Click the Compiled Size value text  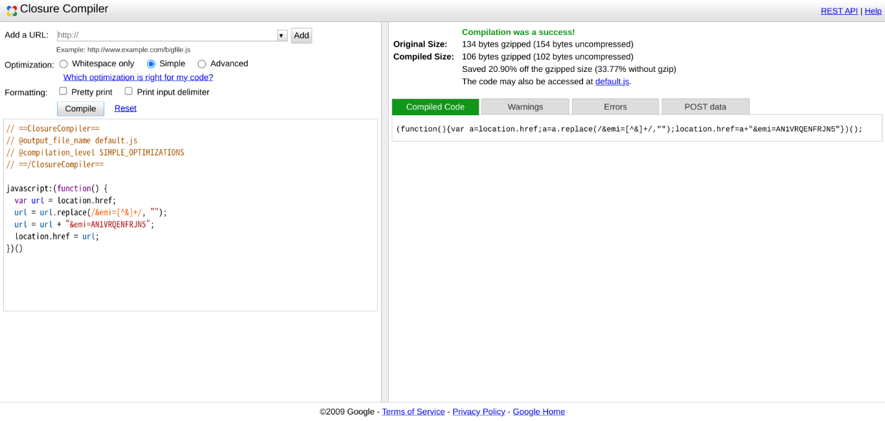(x=547, y=57)
